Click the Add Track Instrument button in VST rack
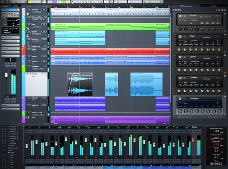 click(x=175, y=10)
